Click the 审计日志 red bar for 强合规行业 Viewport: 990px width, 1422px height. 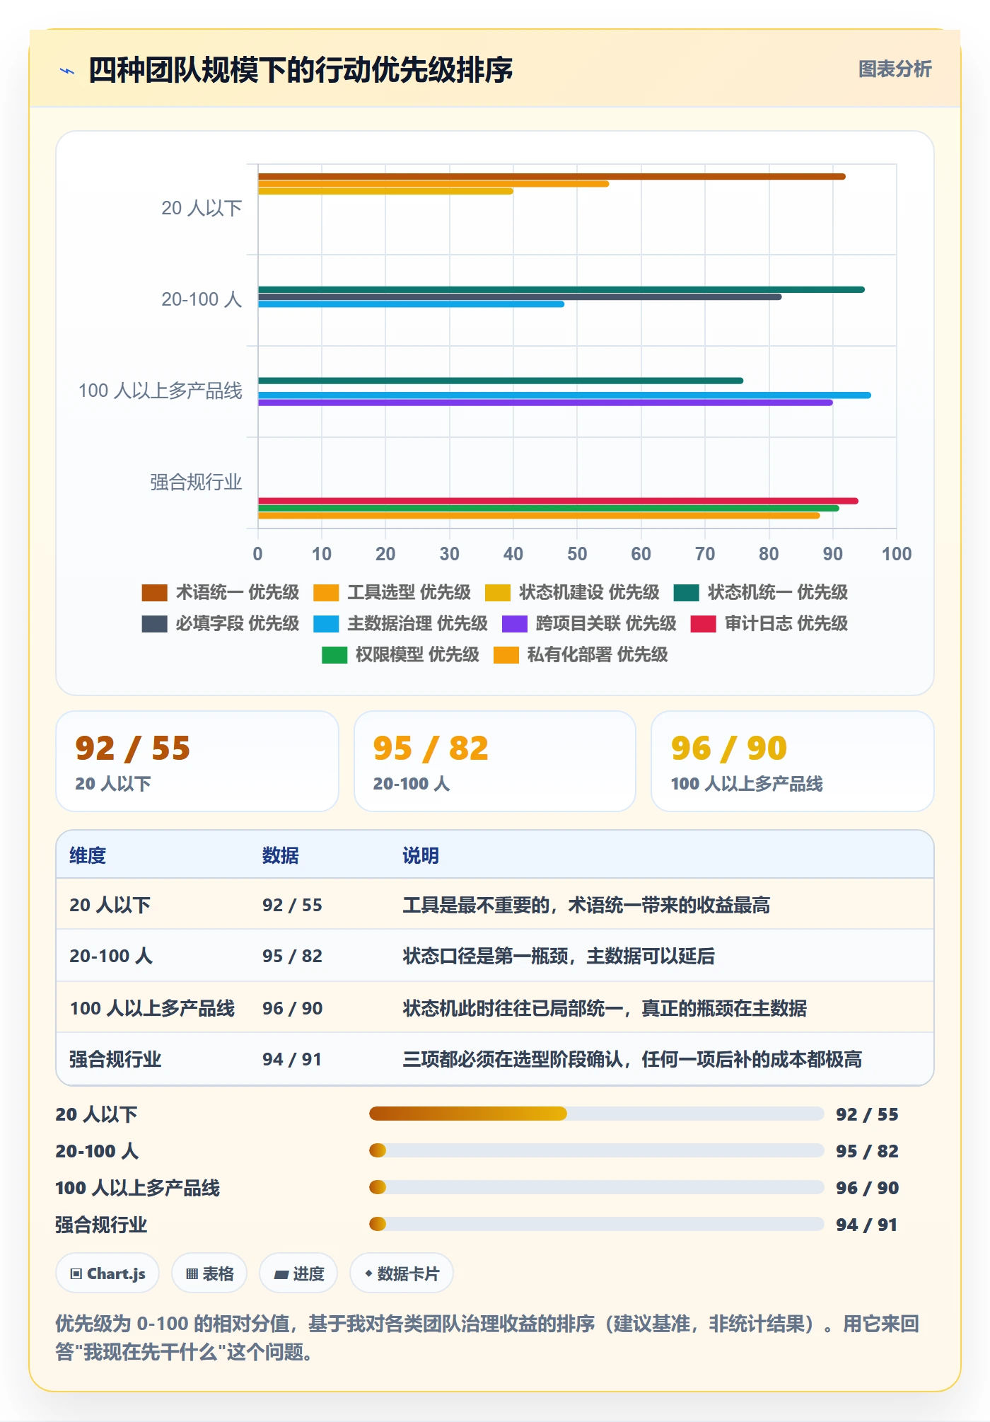(x=558, y=501)
